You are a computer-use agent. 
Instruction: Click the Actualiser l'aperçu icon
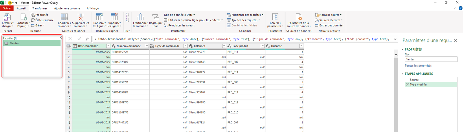click(x=23, y=17)
